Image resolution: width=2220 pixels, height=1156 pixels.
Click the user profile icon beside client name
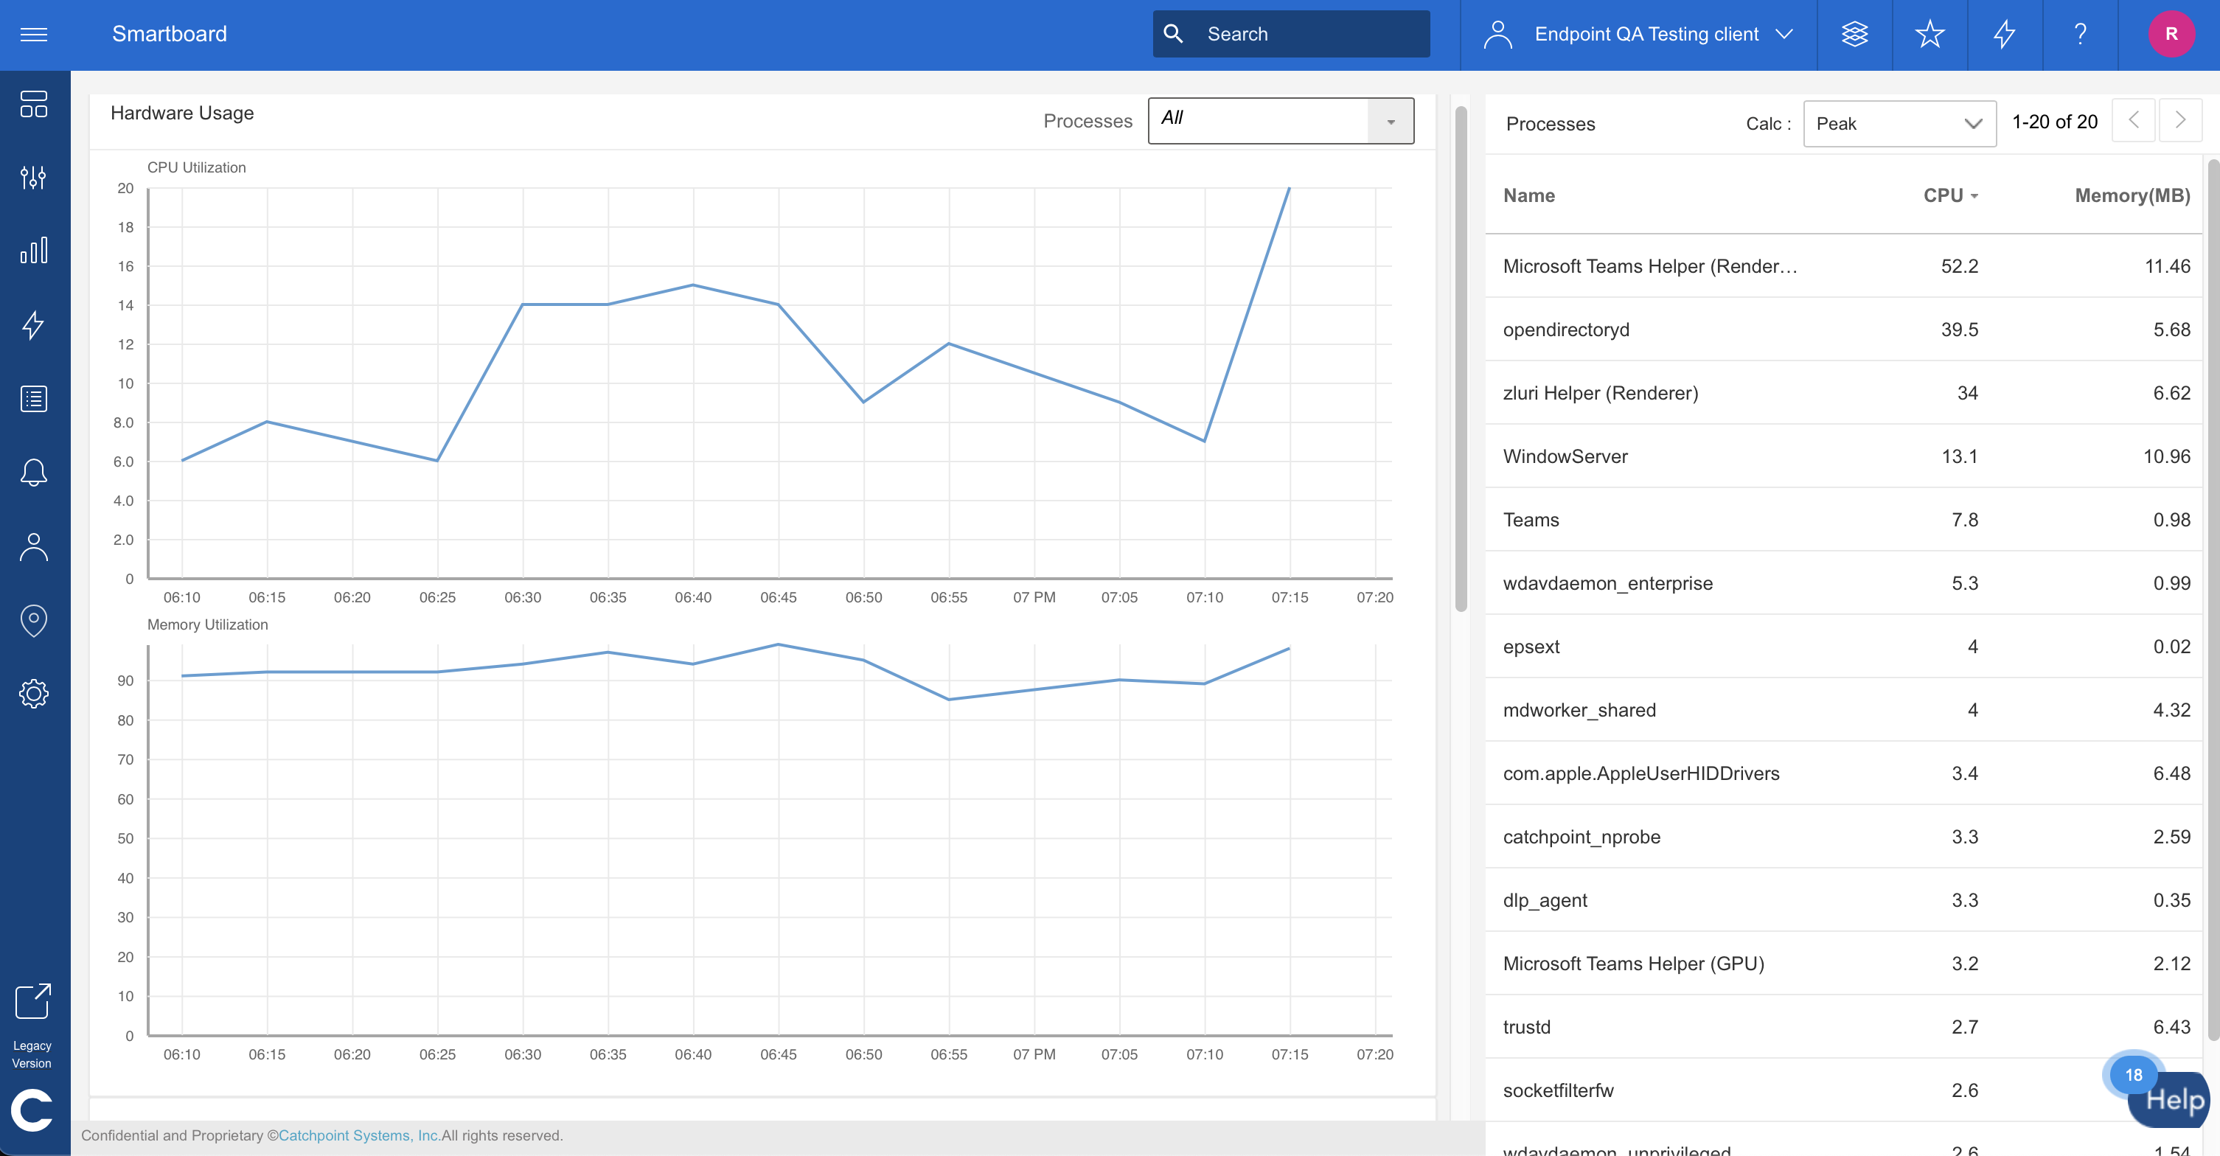pyautogui.click(x=1497, y=35)
